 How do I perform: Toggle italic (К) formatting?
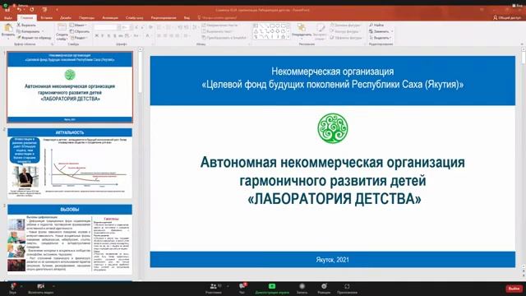coord(103,35)
